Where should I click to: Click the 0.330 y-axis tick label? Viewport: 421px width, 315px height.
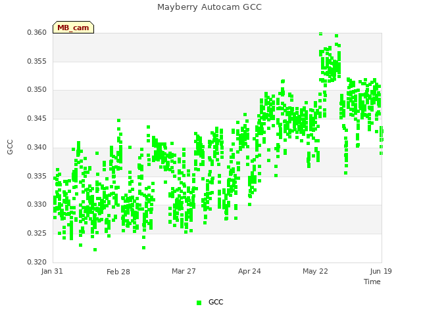(37, 204)
